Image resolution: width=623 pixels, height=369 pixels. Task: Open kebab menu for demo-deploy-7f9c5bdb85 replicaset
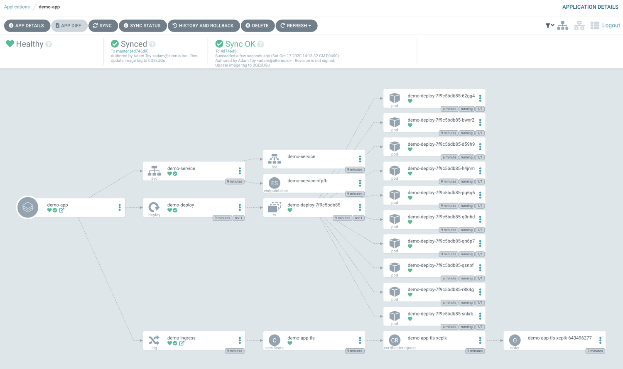point(360,207)
